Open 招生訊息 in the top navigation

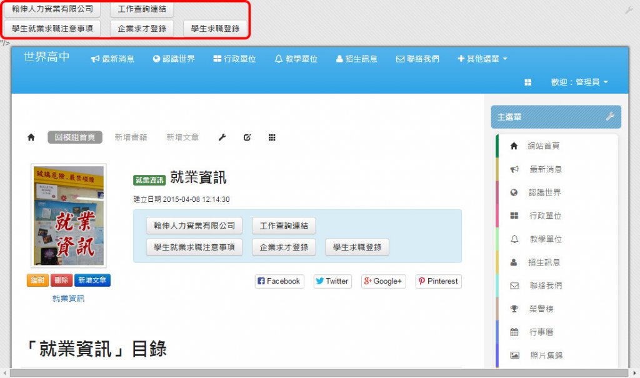[357, 59]
